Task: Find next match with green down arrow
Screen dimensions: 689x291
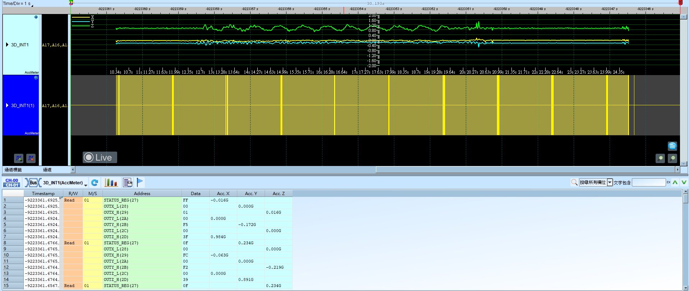Action: 684,183
